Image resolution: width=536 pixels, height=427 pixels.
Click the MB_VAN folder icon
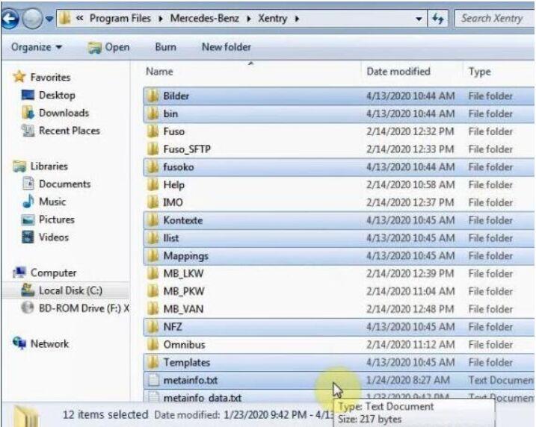point(153,309)
